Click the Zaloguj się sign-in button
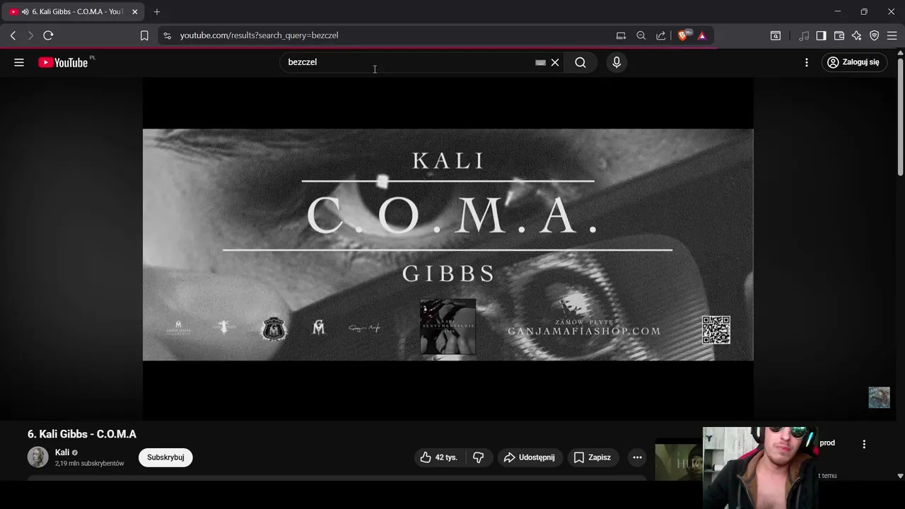The width and height of the screenshot is (905, 509). (853, 62)
